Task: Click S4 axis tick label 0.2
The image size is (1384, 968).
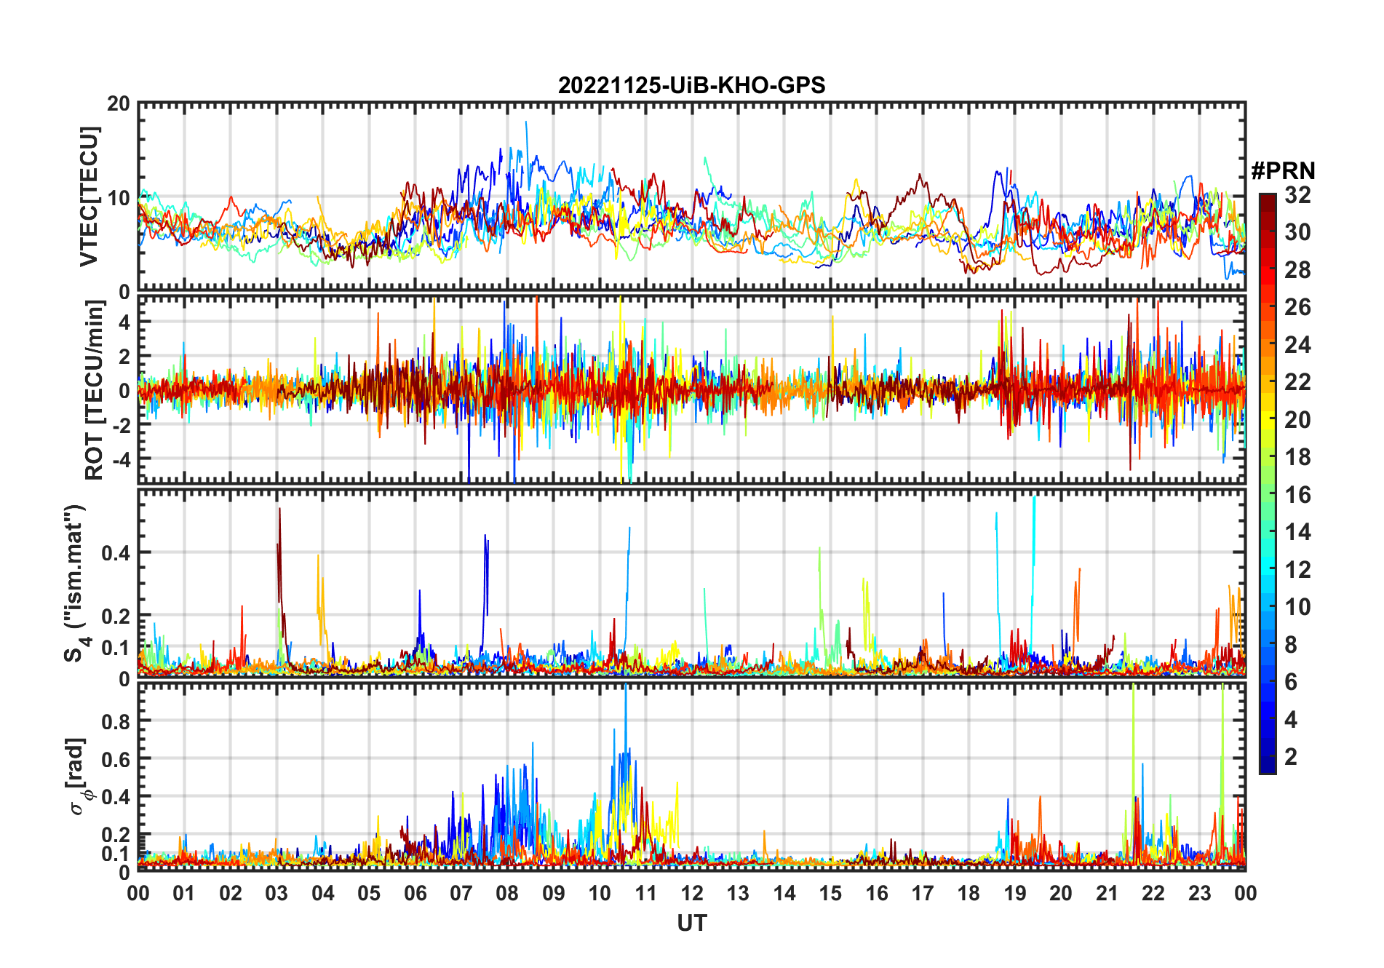Action: (116, 616)
